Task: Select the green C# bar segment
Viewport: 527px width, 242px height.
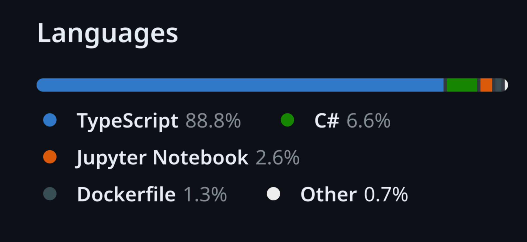Action: (462, 85)
